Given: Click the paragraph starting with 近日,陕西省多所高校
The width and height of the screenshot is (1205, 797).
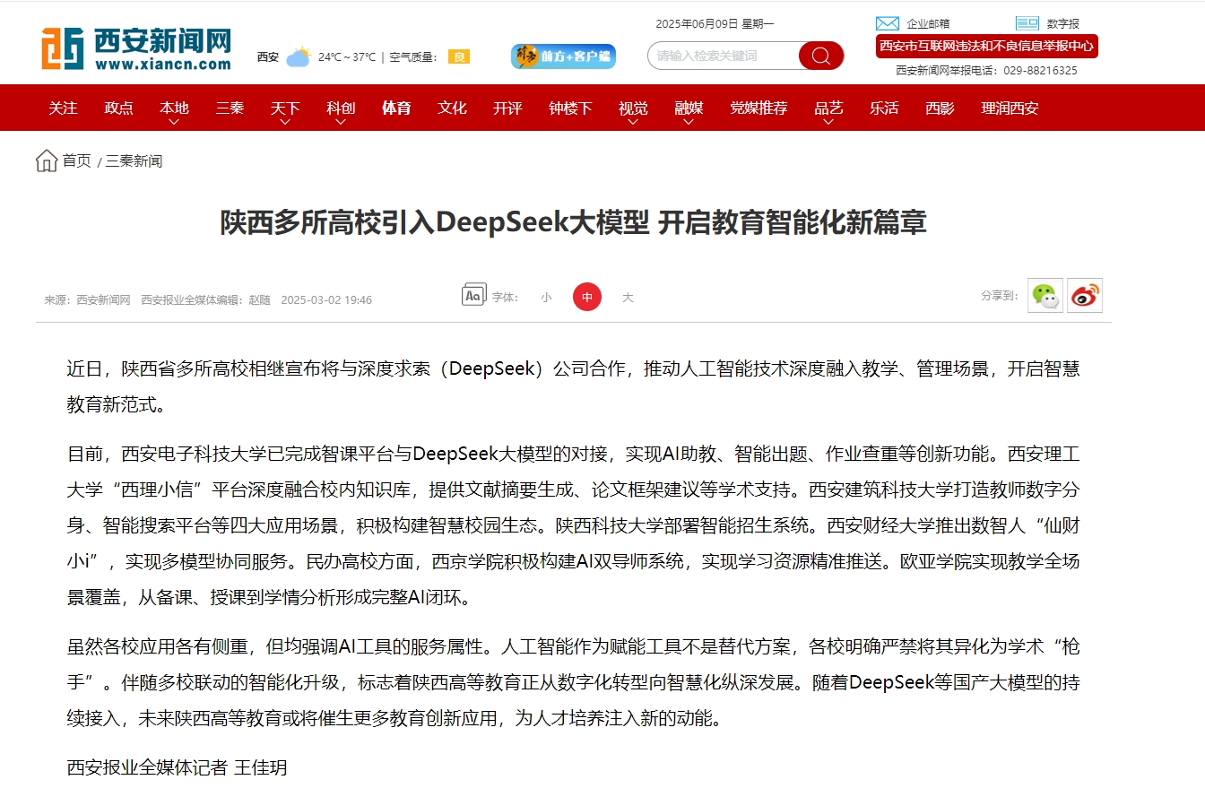Looking at the screenshot, I should click(x=574, y=386).
